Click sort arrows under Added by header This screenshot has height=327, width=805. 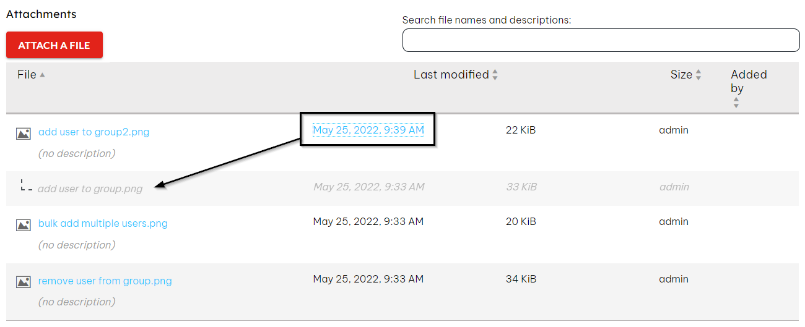tap(736, 102)
